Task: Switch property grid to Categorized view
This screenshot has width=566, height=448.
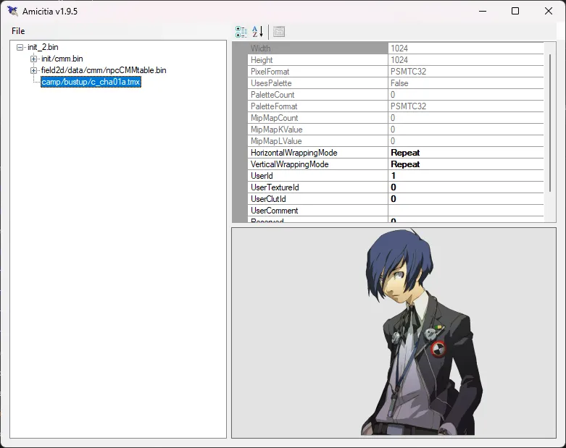Action: [x=241, y=32]
